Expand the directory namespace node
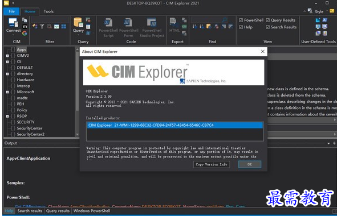This screenshot has width=337, height=216. click(7, 74)
